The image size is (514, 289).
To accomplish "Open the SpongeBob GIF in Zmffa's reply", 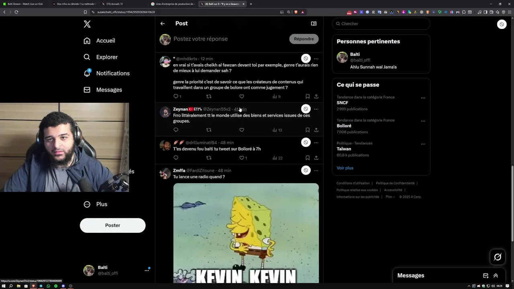I will [x=246, y=233].
